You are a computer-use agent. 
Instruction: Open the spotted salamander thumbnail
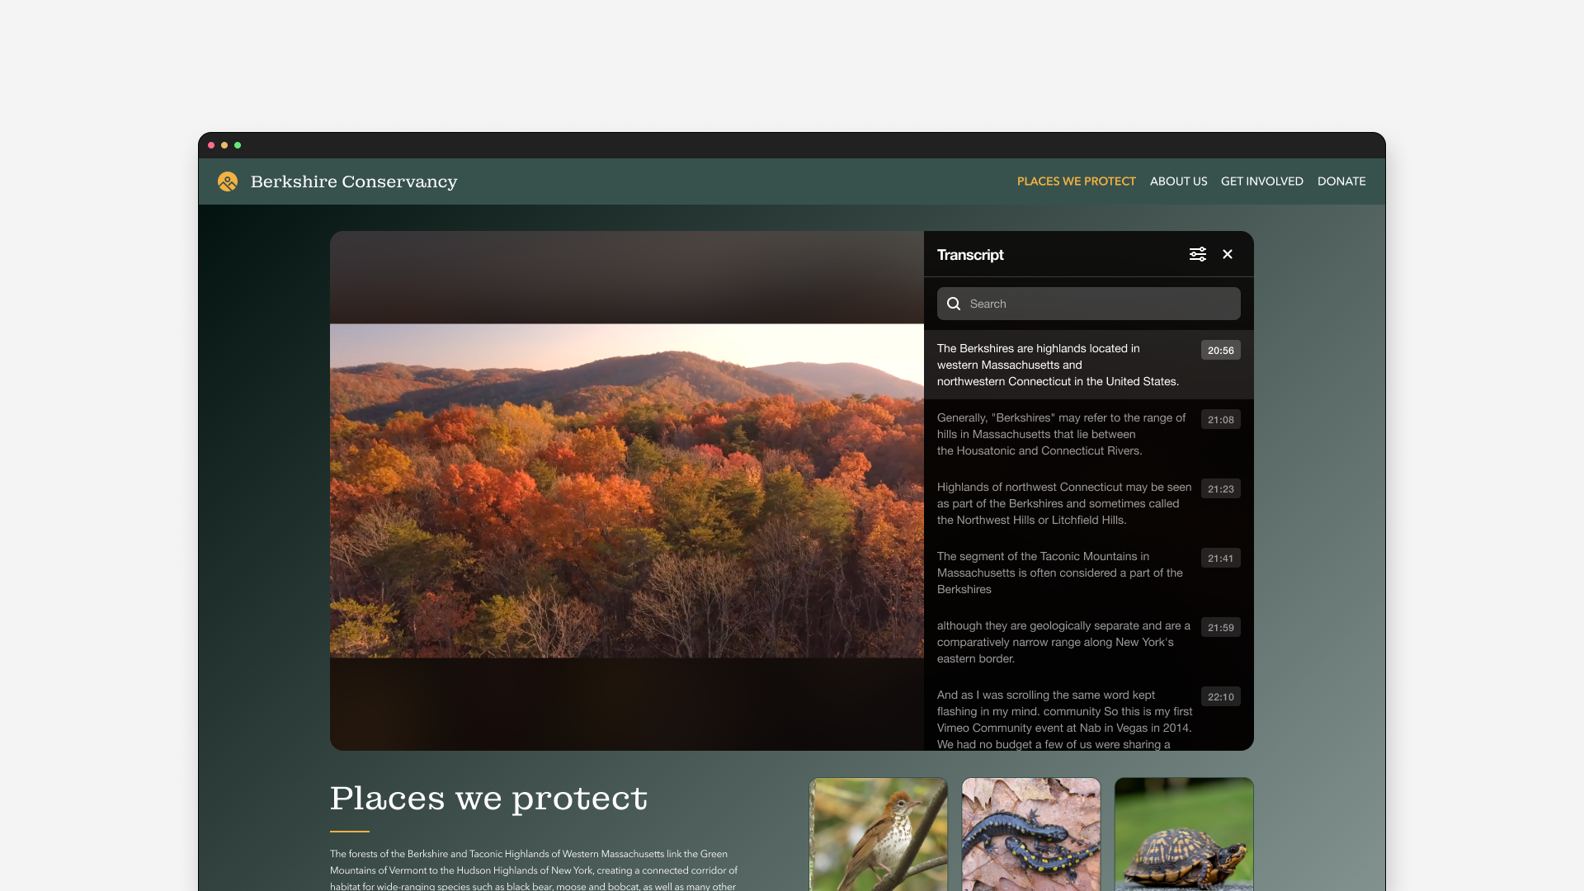(1030, 833)
